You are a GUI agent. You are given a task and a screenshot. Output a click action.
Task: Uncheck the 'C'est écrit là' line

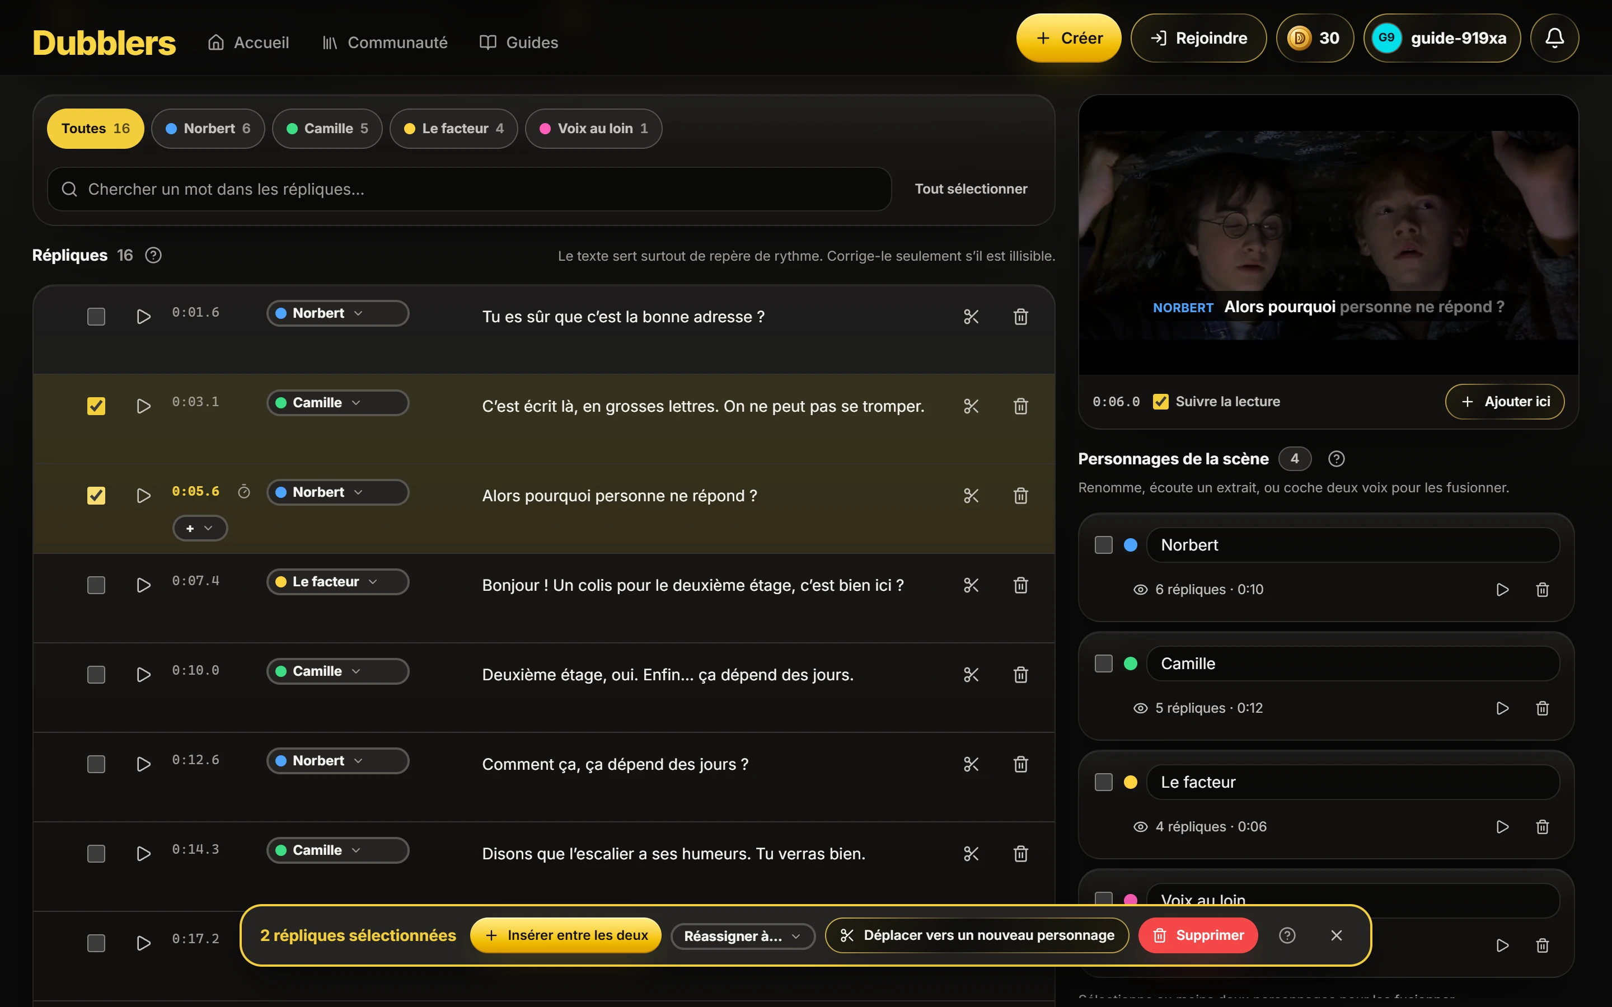(x=96, y=406)
